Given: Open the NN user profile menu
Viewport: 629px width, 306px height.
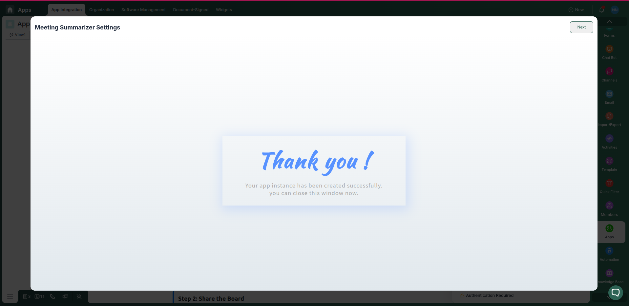Looking at the screenshot, I should tap(615, 10).
